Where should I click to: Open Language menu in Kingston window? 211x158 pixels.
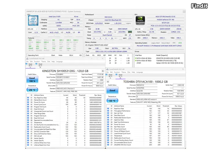[59, 62]
